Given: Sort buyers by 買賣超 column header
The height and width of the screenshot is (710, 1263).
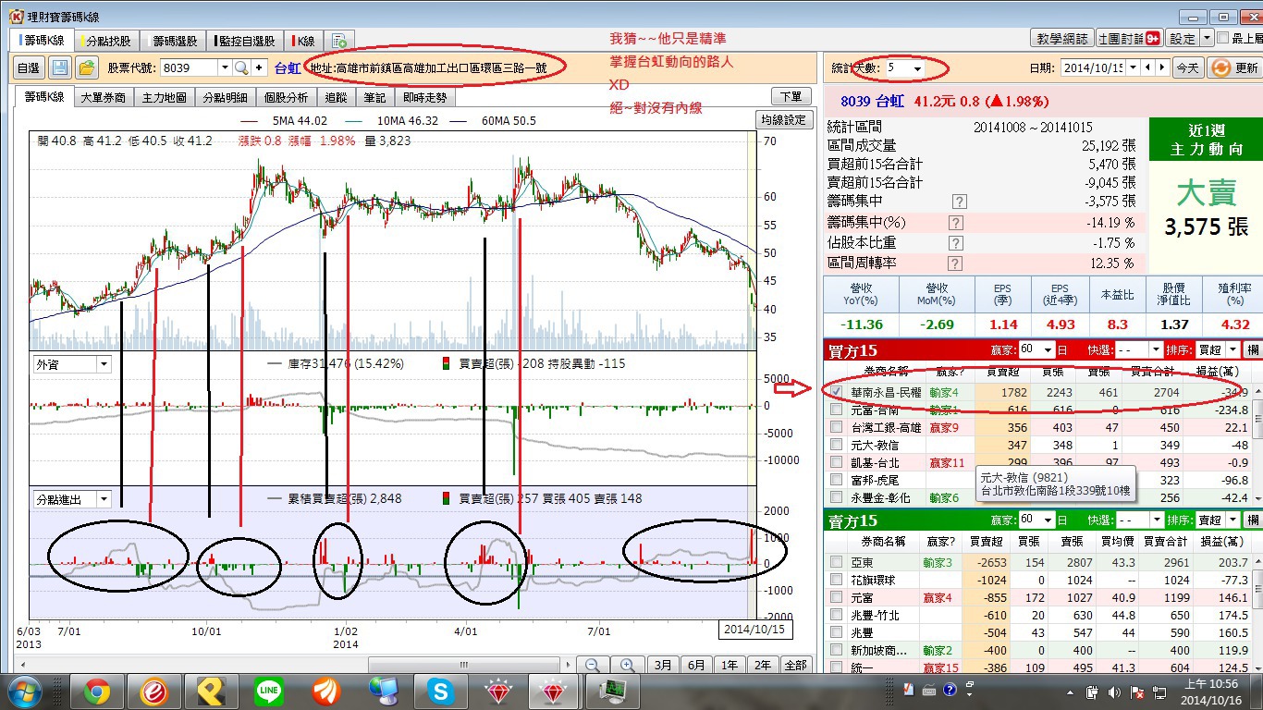Looking at the screenshot, I should tap(1003, 372).
